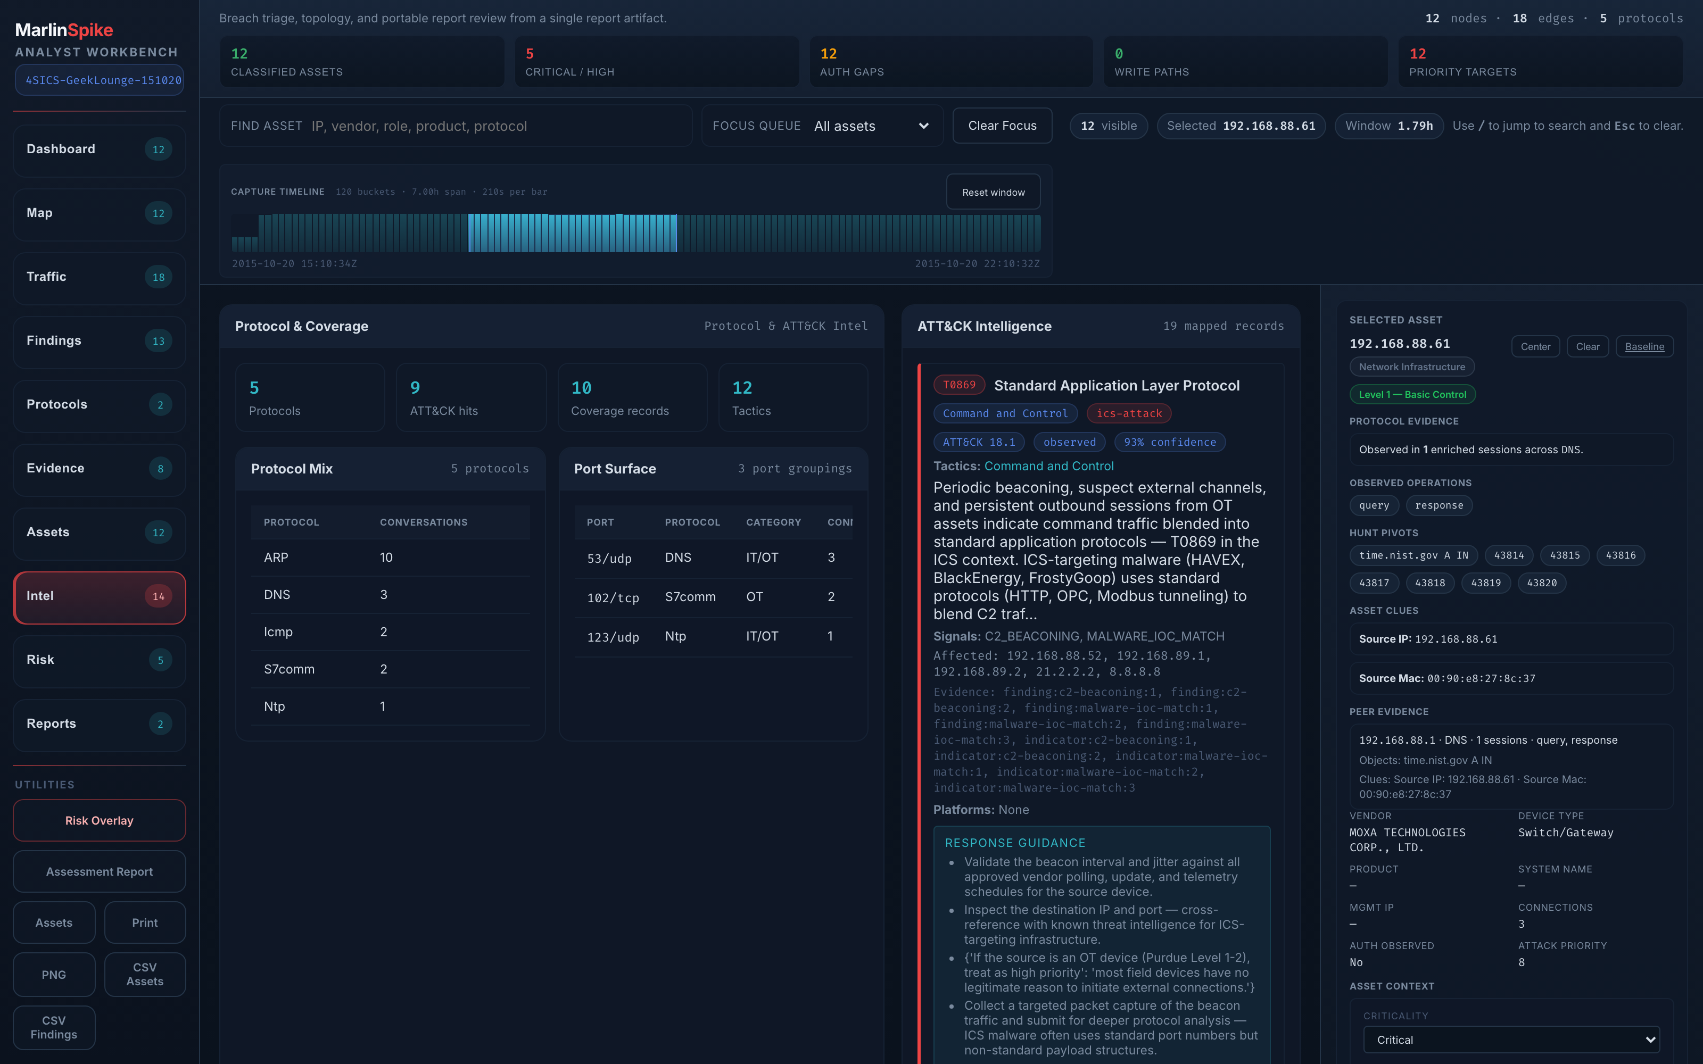Screen dimensions: 1703x1064
Task: Export CSV Findings
Action: (54, 1027)
